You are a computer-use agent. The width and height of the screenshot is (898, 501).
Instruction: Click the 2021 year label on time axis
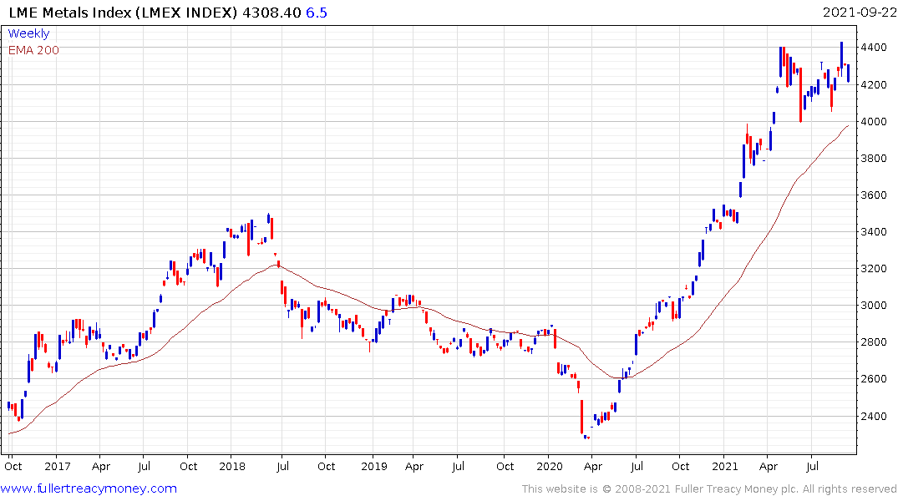725,467
